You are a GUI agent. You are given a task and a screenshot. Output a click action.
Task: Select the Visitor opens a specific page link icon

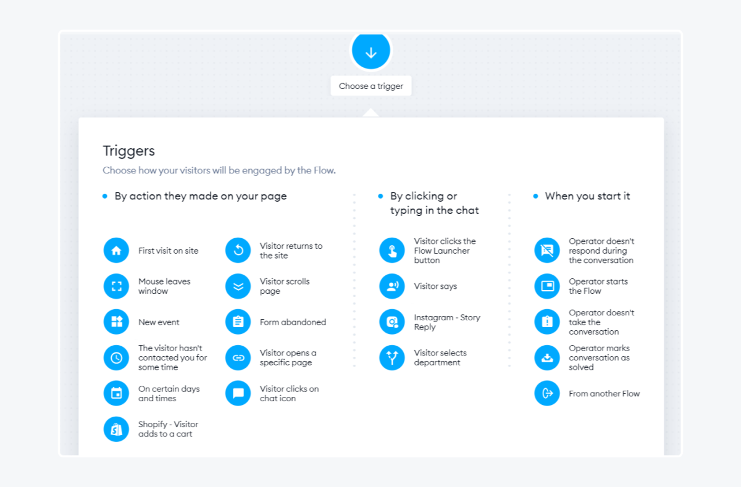(x=238, y=357)
